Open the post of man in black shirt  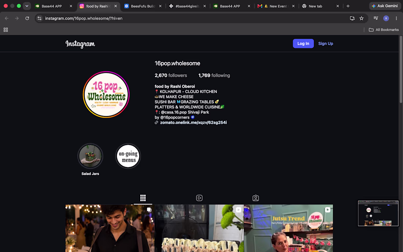[x=110, y=228]
